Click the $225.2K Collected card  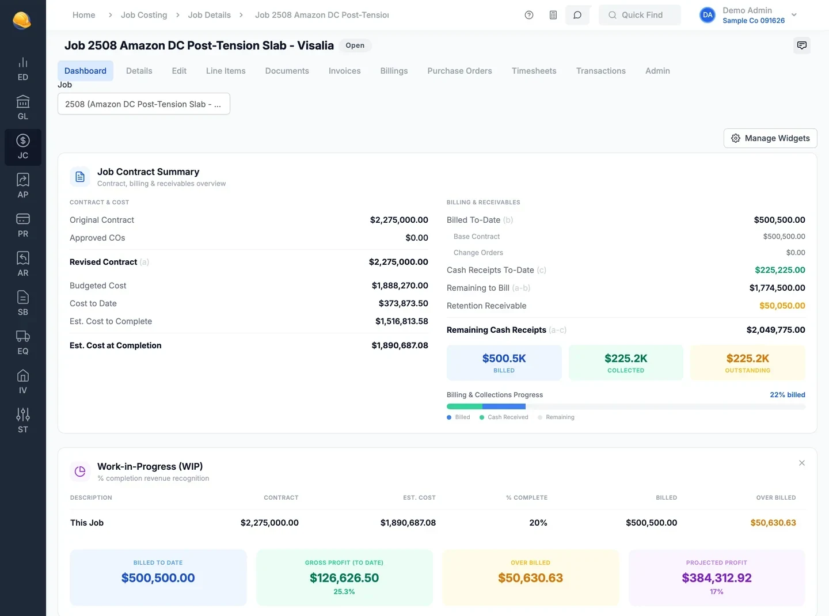coord(626,363)
